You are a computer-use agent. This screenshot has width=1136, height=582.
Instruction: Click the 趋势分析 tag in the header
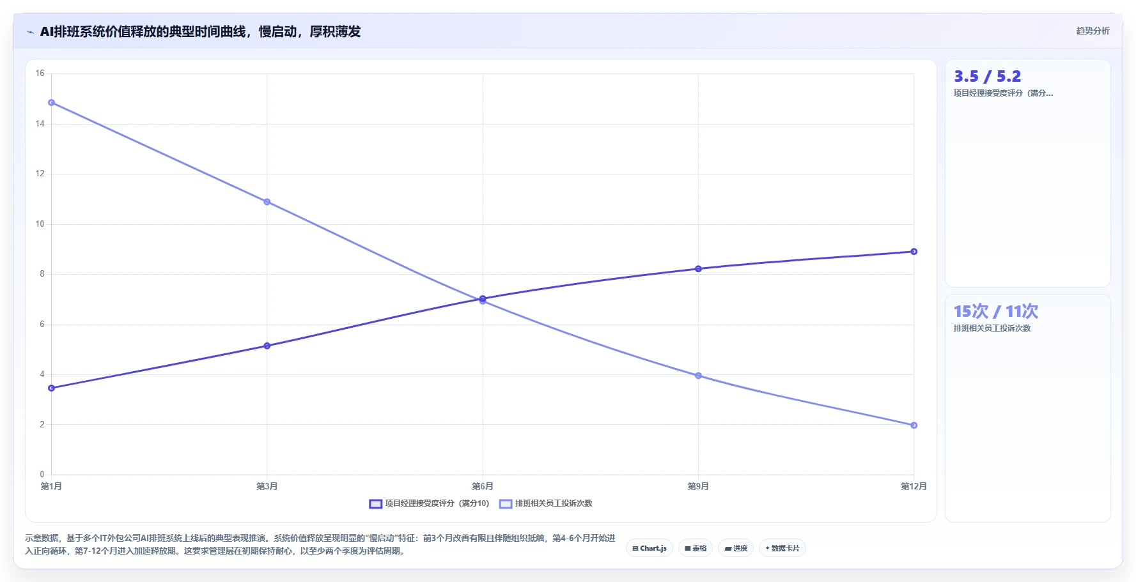[1093, 31]
